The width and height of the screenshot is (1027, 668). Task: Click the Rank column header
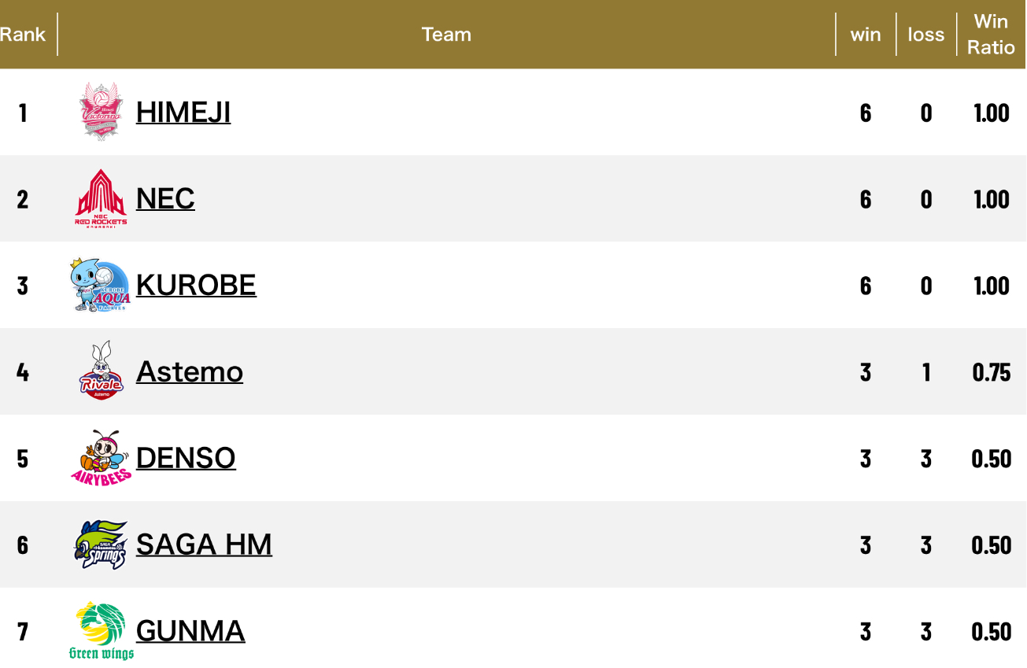pos(23,35)
